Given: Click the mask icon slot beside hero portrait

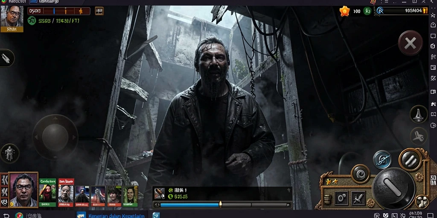Looking at the screenshot, I should [x=4, y=202].
